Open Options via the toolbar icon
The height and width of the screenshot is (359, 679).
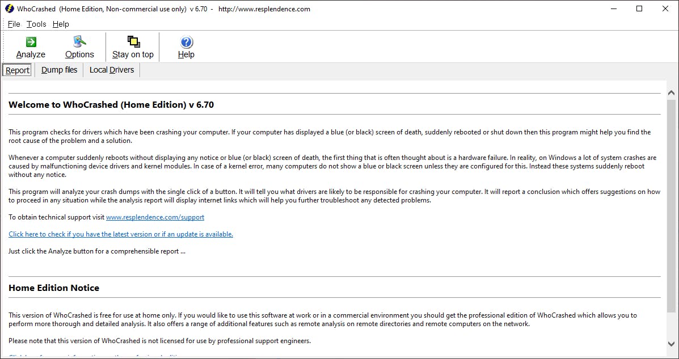[79, 42]
